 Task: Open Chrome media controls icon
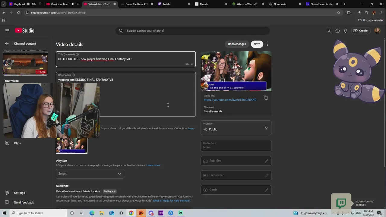366,13
